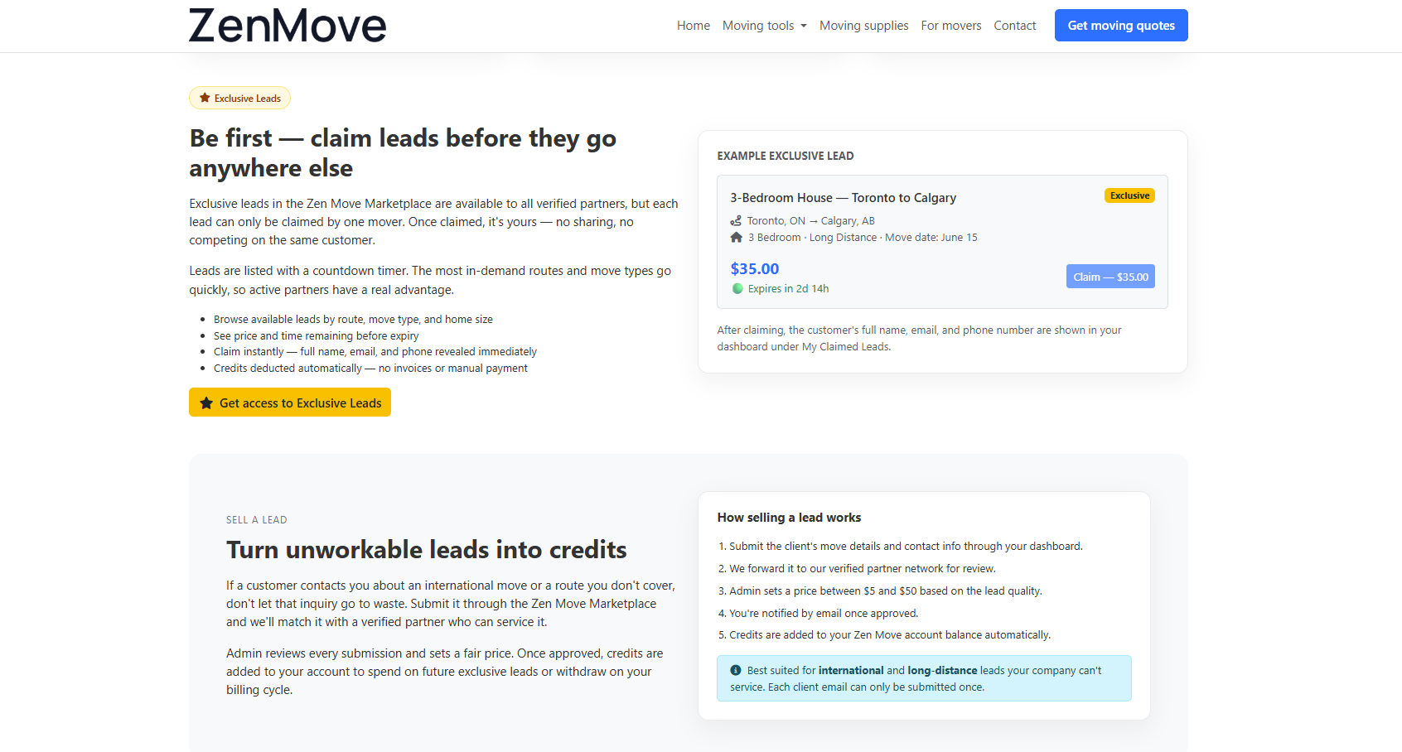
Task: Click the house icon beside 3 Bedroom
Action: tap(736, 237)
